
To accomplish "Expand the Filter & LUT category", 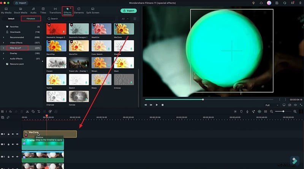I will click(3, 48).
